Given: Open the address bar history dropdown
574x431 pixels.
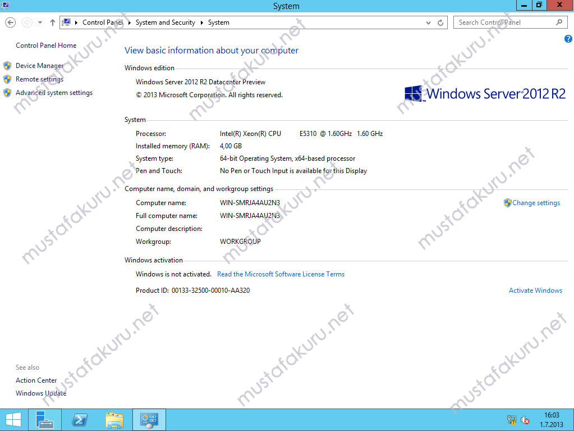Looking at the screenshot, I should pos(428,22).
